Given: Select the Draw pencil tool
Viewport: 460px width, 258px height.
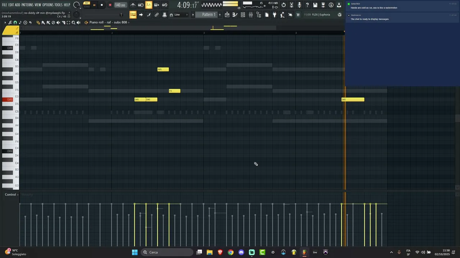Looking at the screenshot, I should [38, 23].
